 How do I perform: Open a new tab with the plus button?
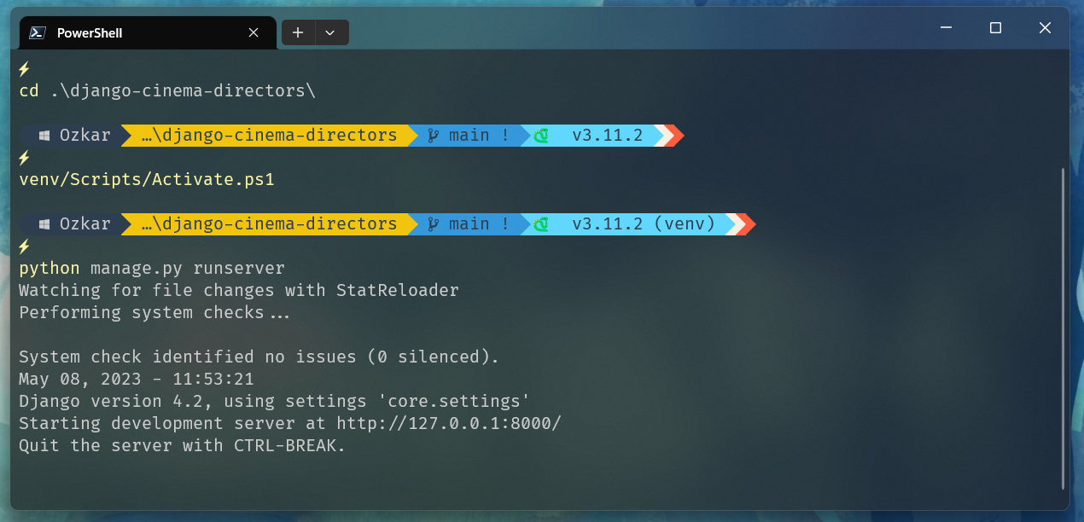pyautogui.click(x=298, y=32)
